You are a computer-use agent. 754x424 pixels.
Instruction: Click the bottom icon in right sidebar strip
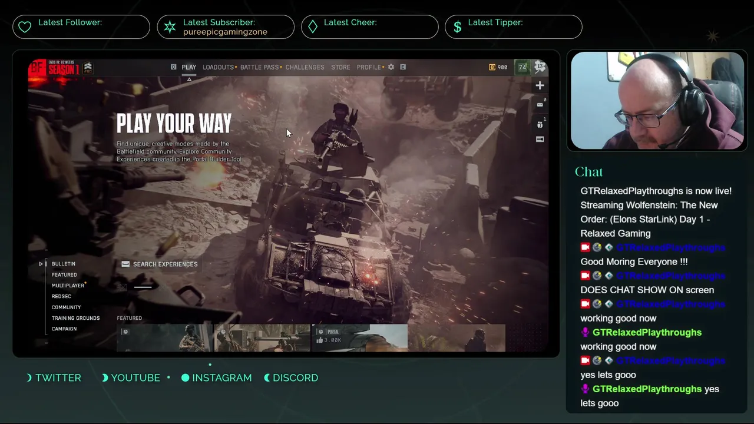pos(540,140)
